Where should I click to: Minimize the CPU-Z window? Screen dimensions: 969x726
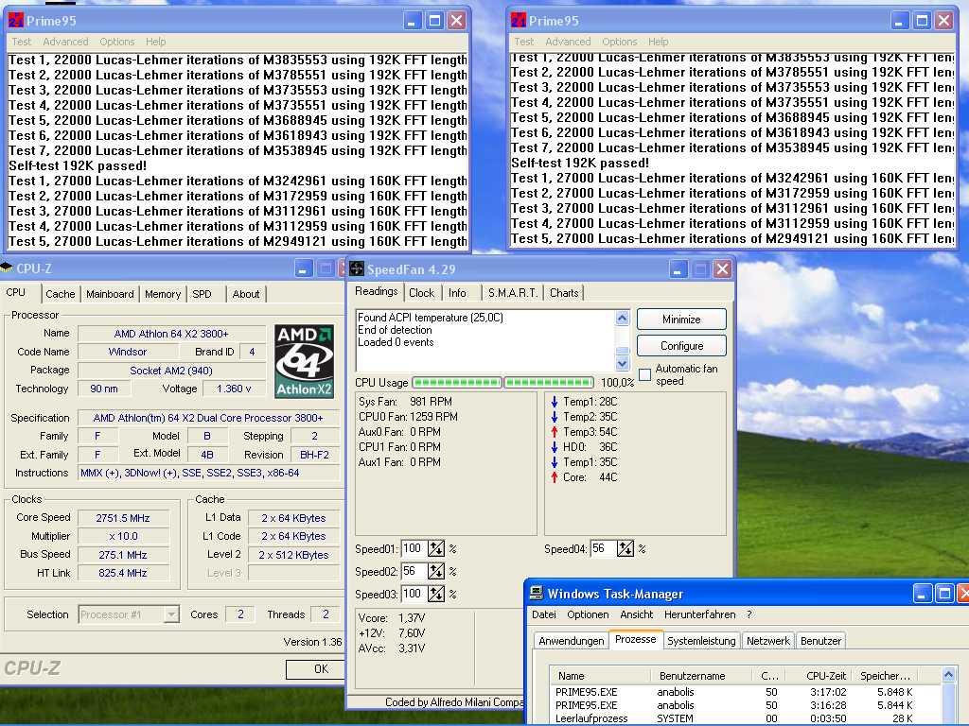(303, 268)
